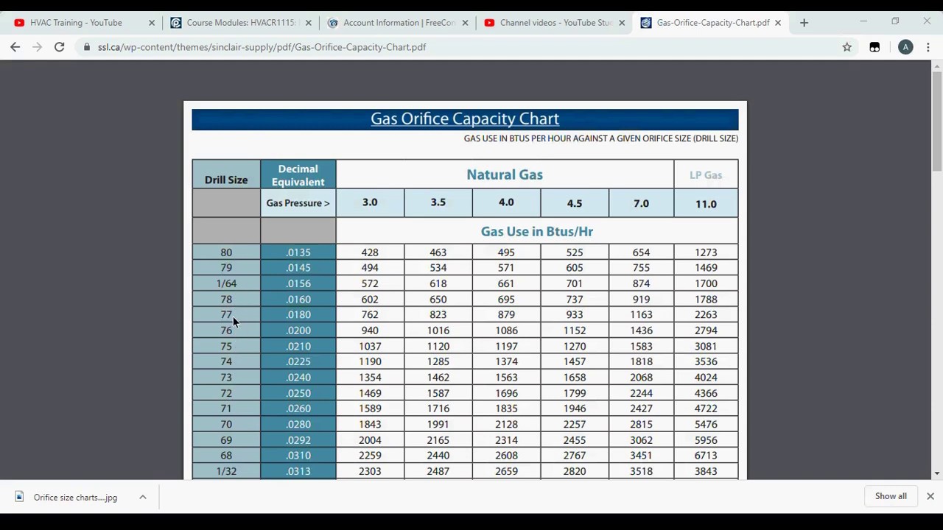
Task: Reload the PDF page
Action: pos(60,47)
